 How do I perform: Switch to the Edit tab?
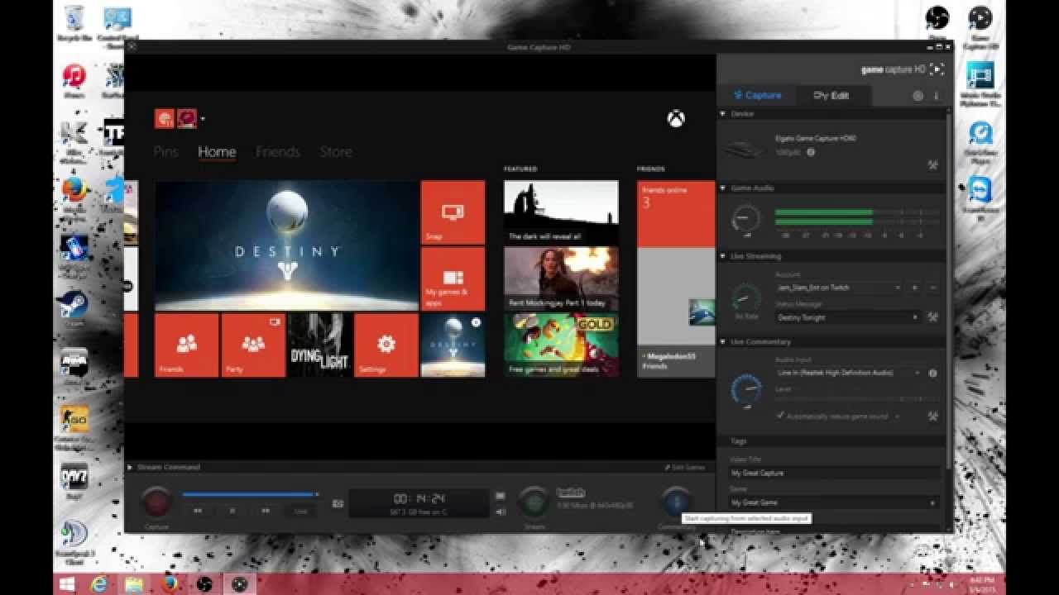(x=832, y=95)
